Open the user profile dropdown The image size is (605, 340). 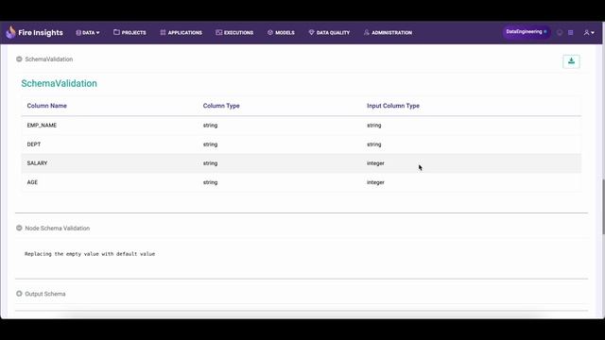click(x=589, y=33)
